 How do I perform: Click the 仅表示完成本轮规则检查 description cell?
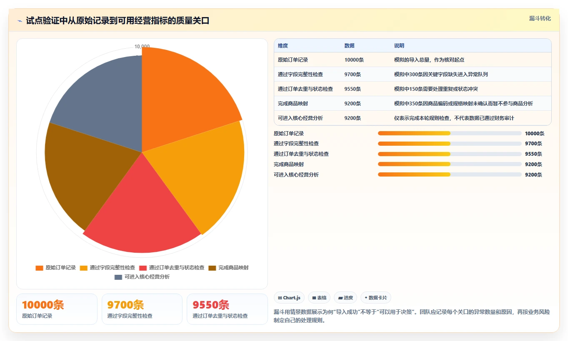point(454,118)
